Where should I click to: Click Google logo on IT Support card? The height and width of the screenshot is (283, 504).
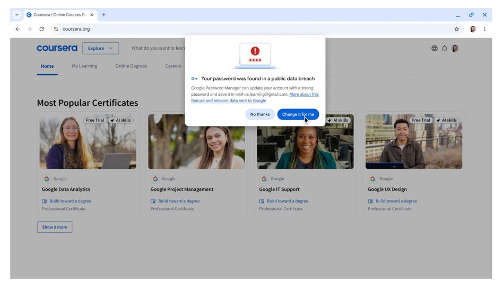[264, 179]
